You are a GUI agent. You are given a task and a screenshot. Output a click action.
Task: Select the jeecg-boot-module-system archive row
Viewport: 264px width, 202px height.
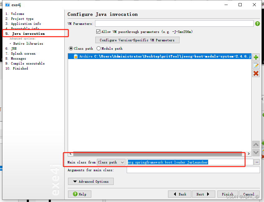160,56
